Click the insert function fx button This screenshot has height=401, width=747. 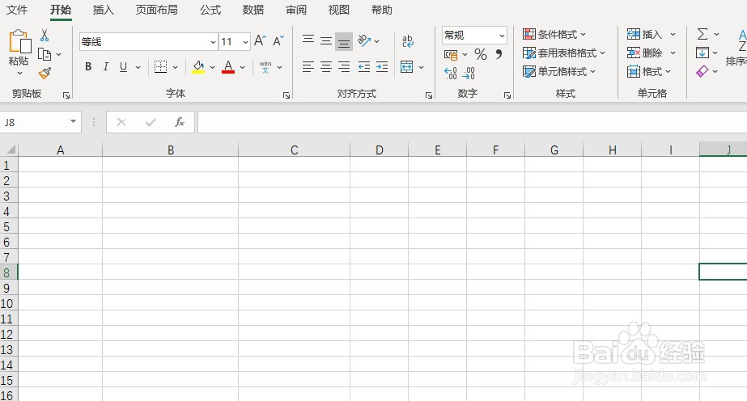pyautogui.click(x=180, y=122)
